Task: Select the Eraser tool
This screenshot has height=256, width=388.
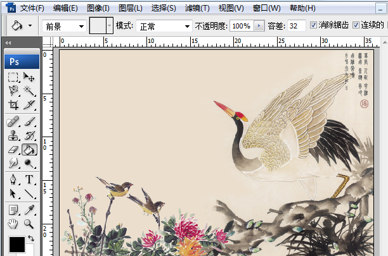Action: [x=13, y=149]
